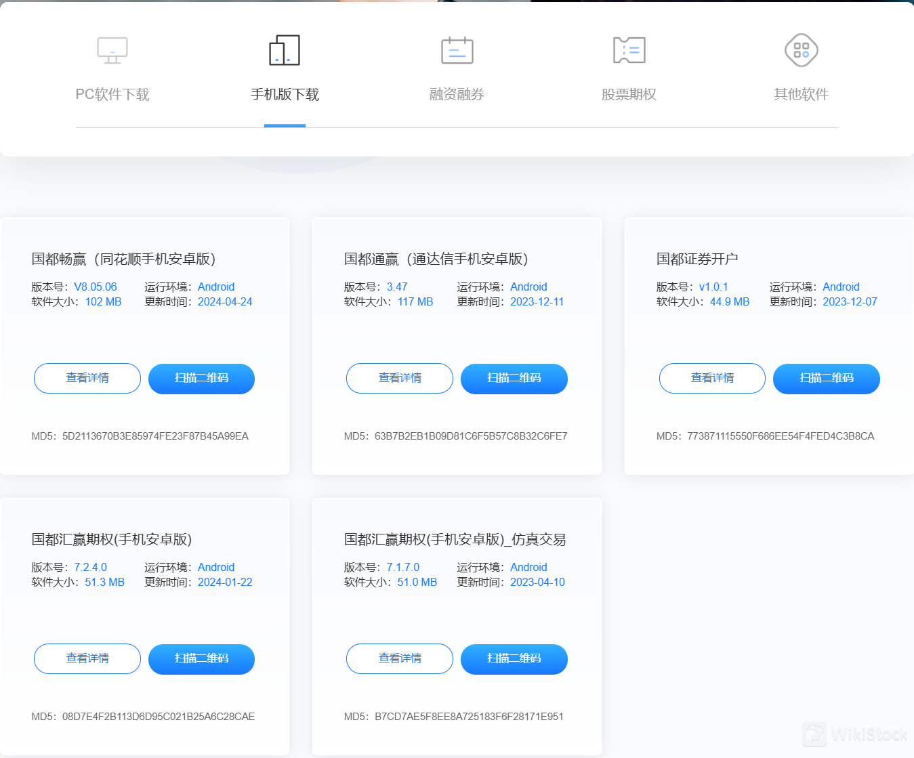Click Android value in 国都畅赢 card
This screenshot has height=758, width=914.
click(x=216, y=287)
